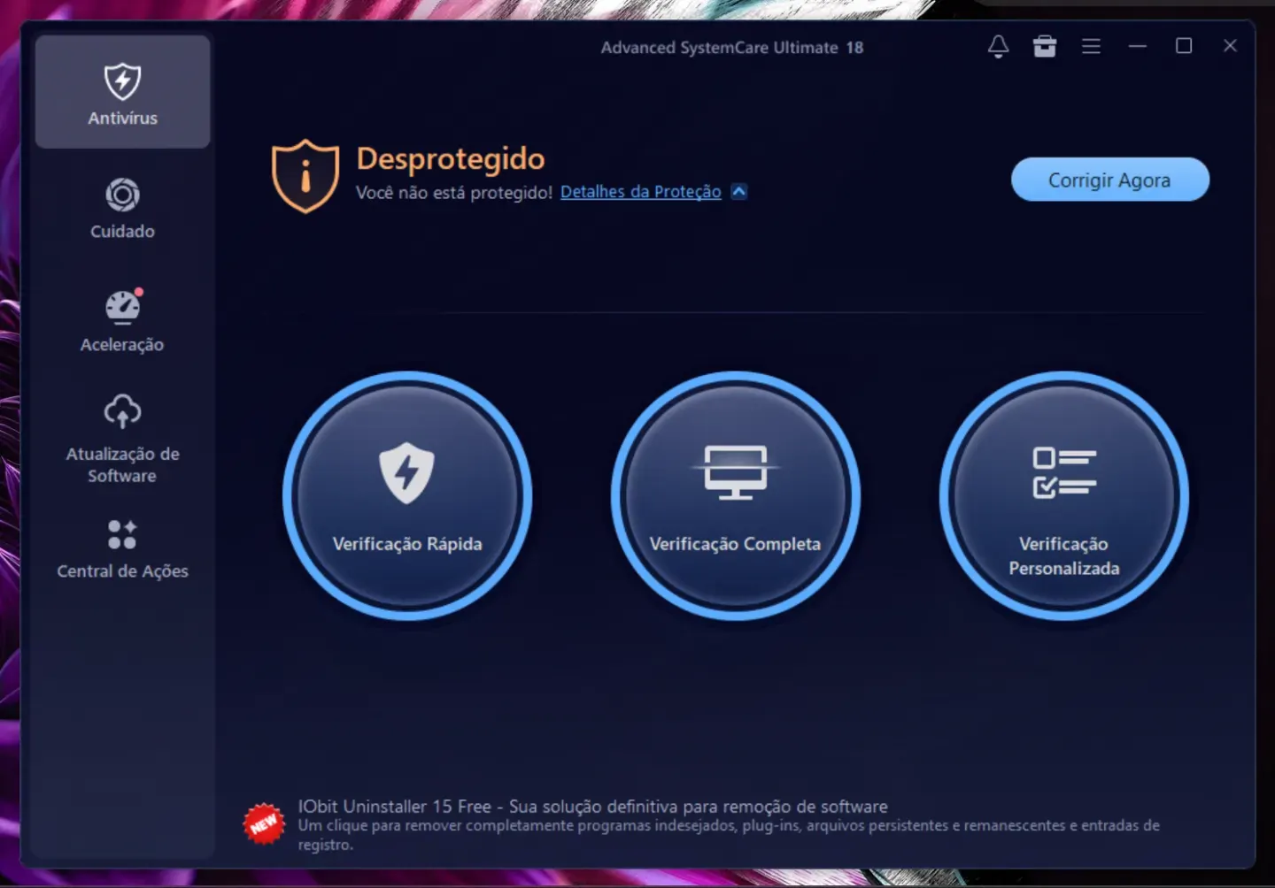The height and width of the screenshot is (888, 1275).
Task: Maximize the Advanced SystemCare window
Action: [1184, 46]
